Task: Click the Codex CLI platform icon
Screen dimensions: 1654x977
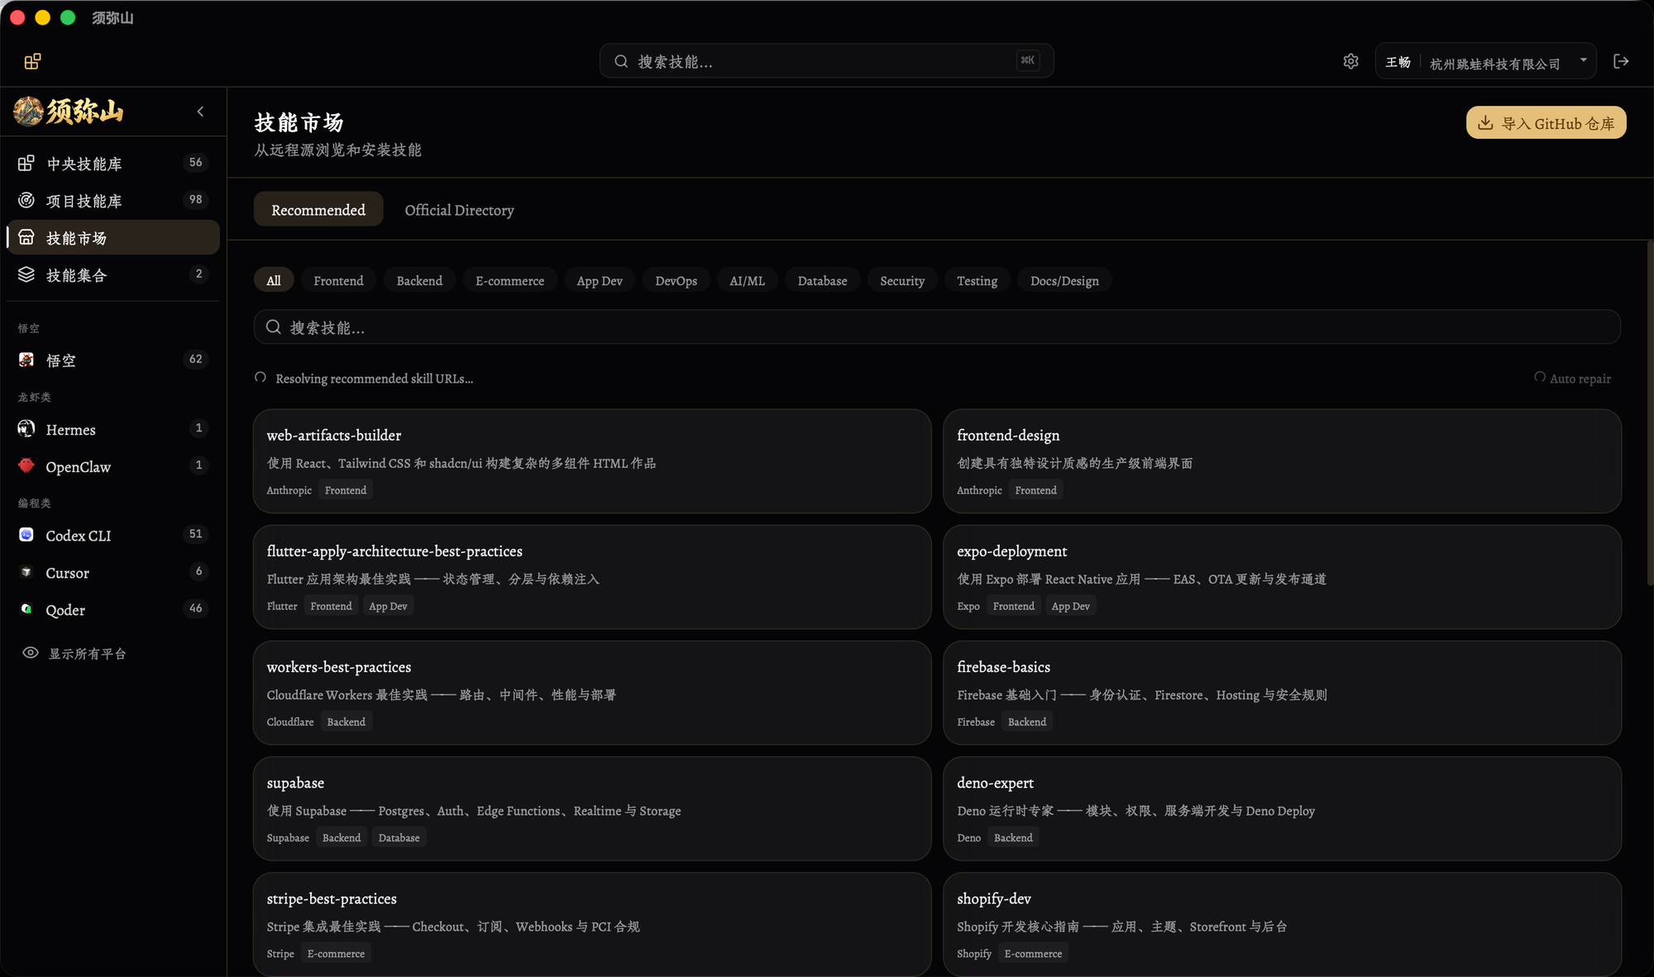Action: point(26,535)
